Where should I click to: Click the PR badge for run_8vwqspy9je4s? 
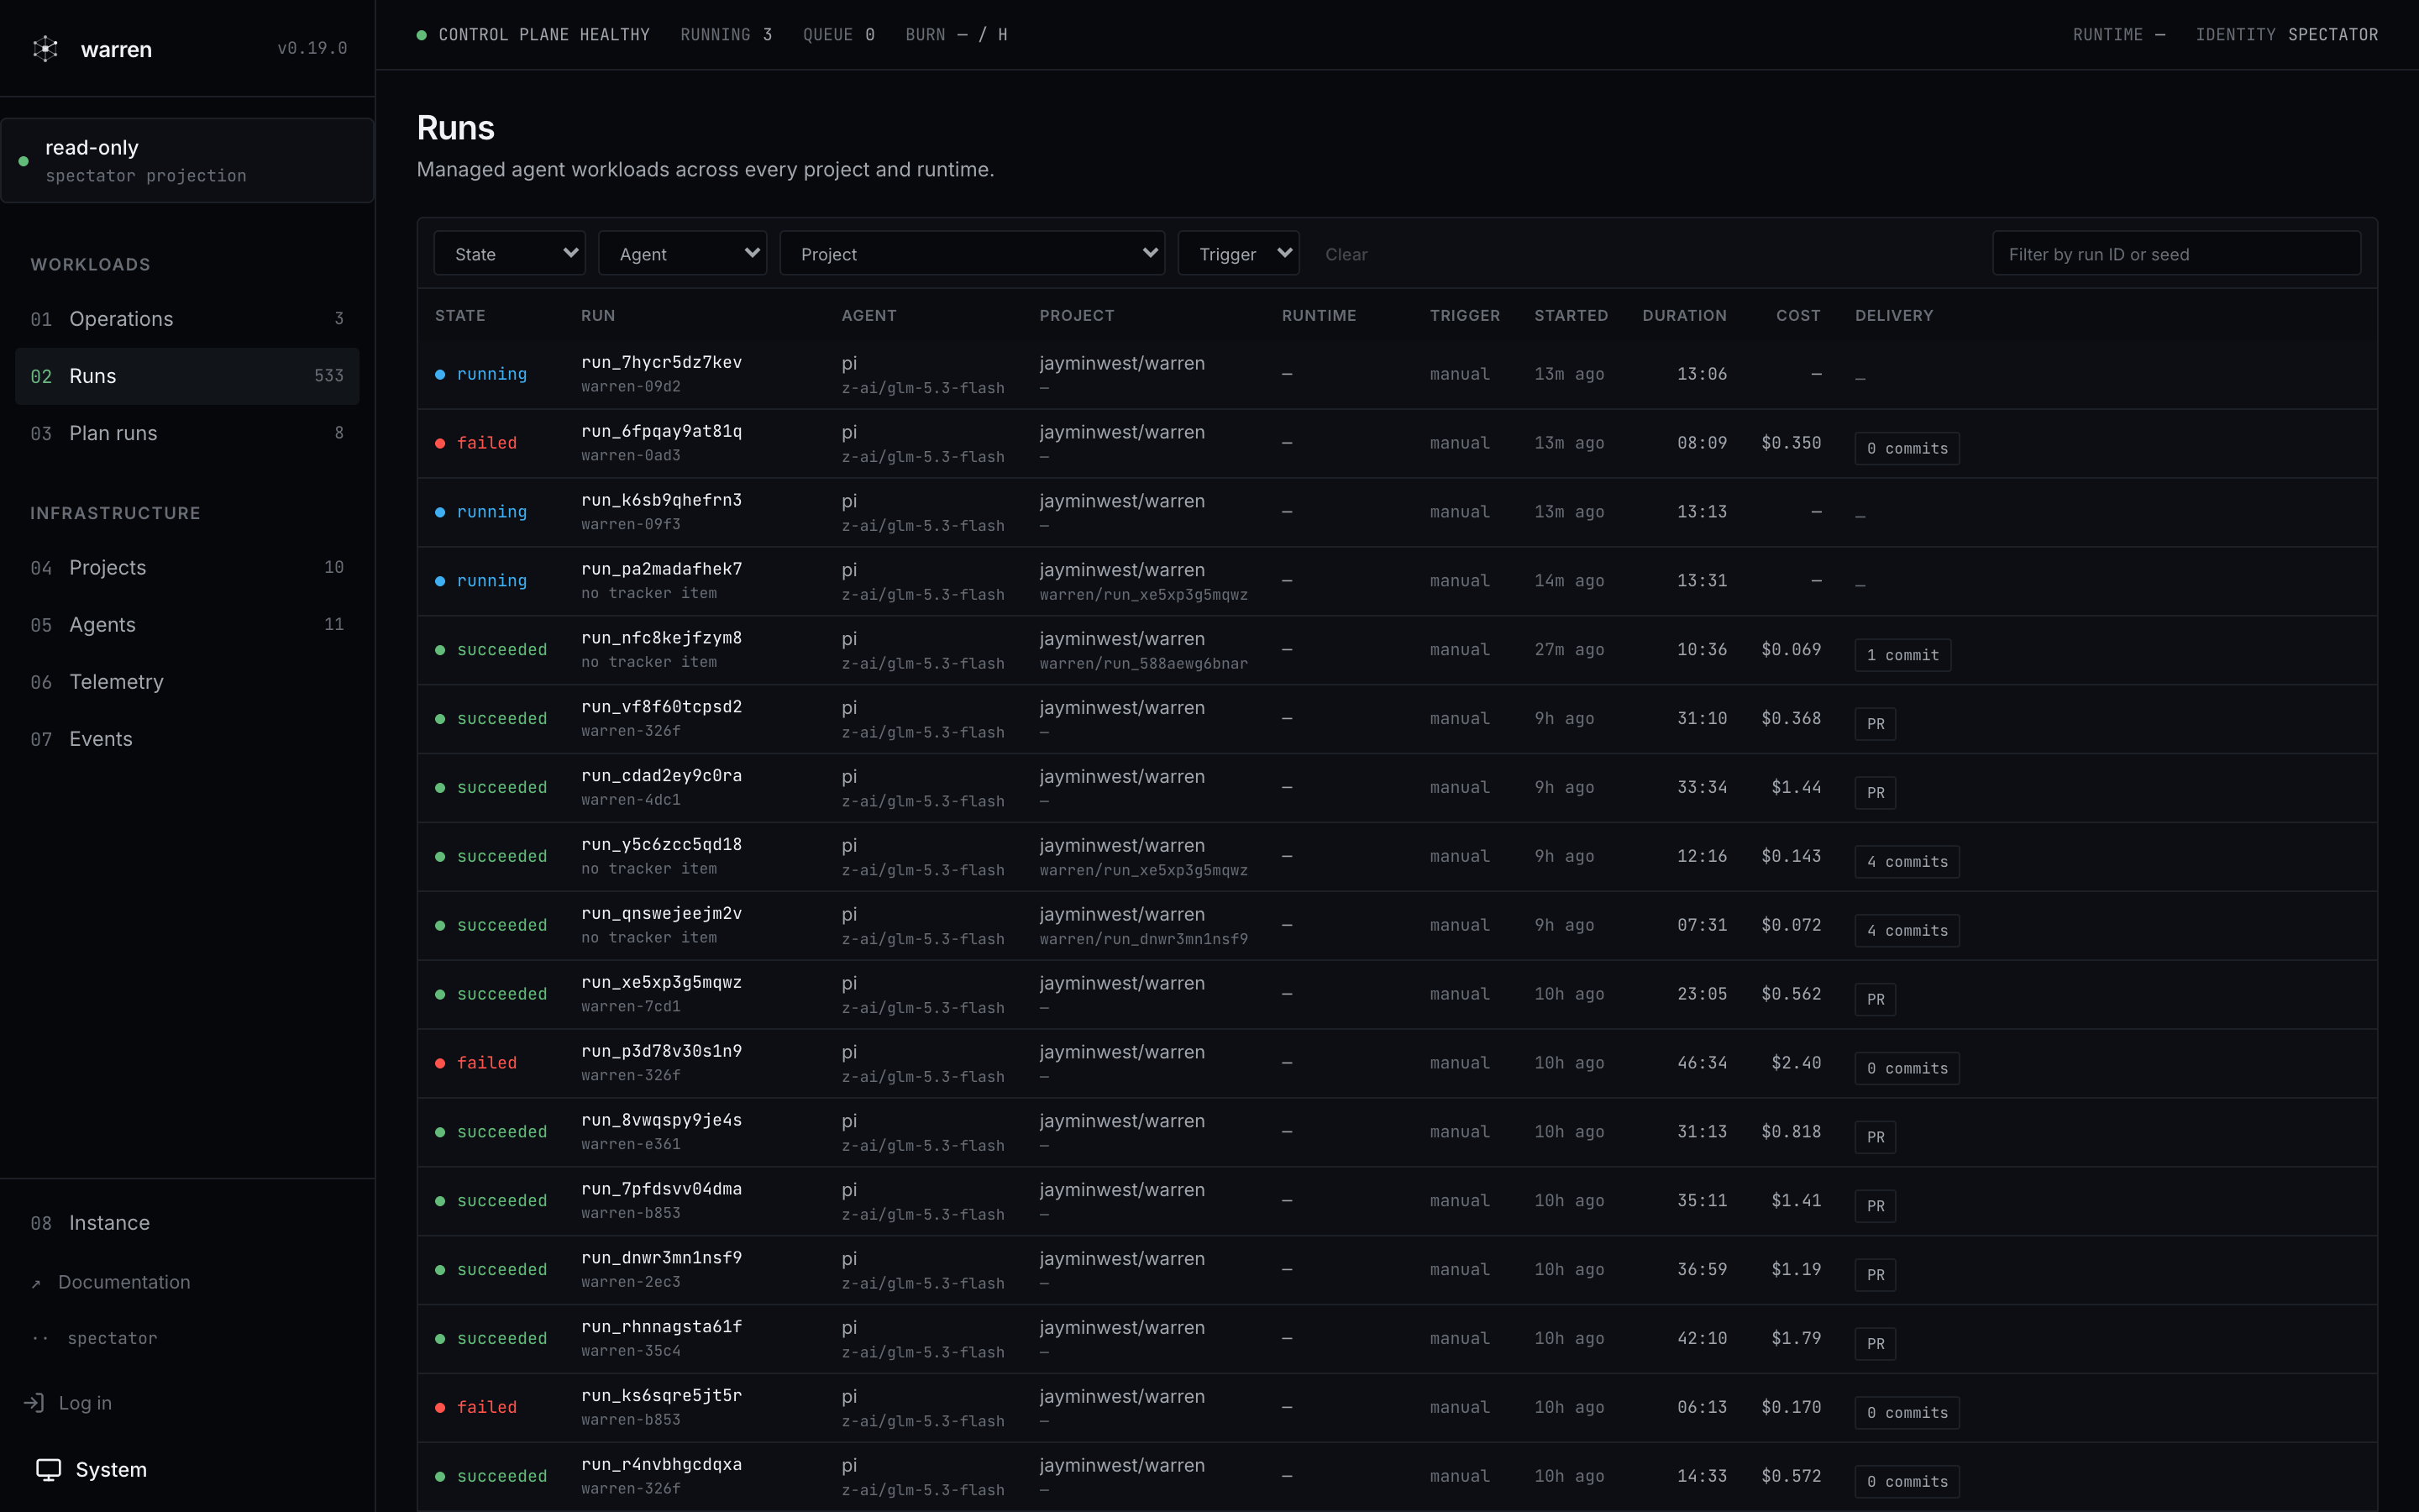[x=1876, y=1137]
